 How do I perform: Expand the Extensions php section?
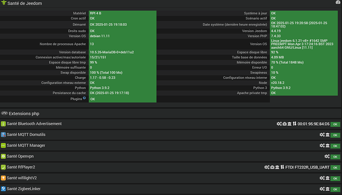pyautogui.click(x=24, y=113)
